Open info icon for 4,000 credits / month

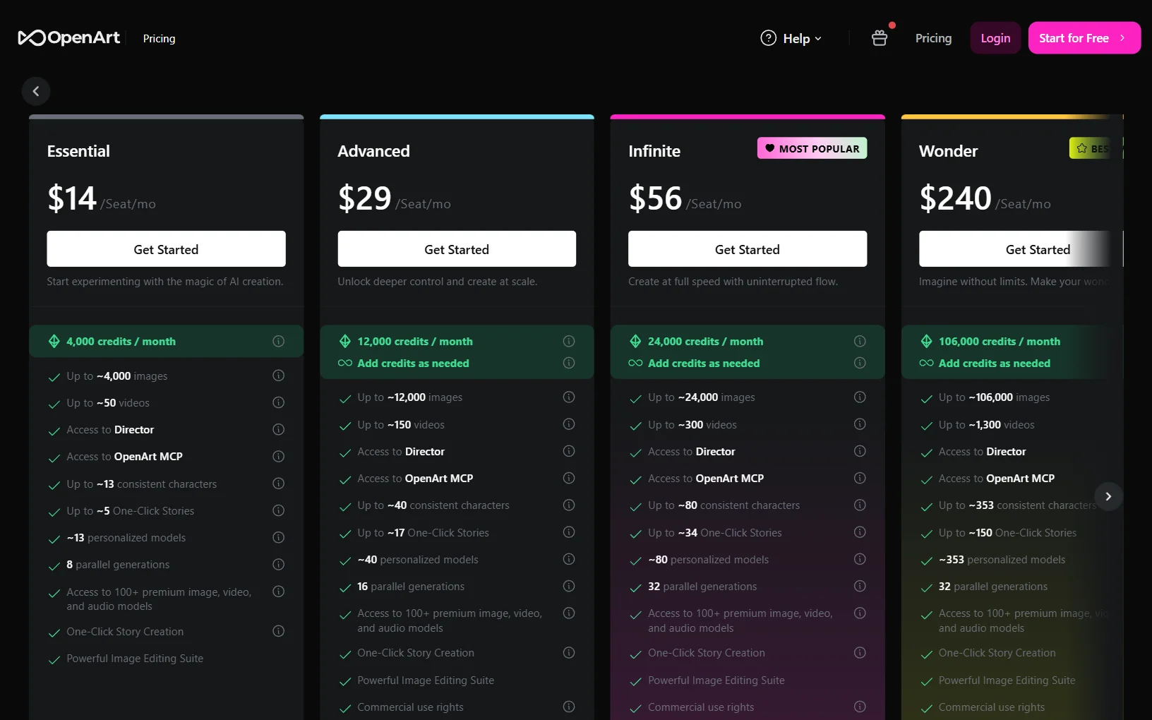(x=279, y=342)
